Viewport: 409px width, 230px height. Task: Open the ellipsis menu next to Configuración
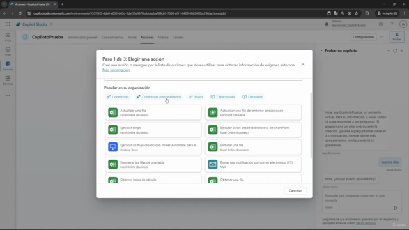[x=382, y=37]
